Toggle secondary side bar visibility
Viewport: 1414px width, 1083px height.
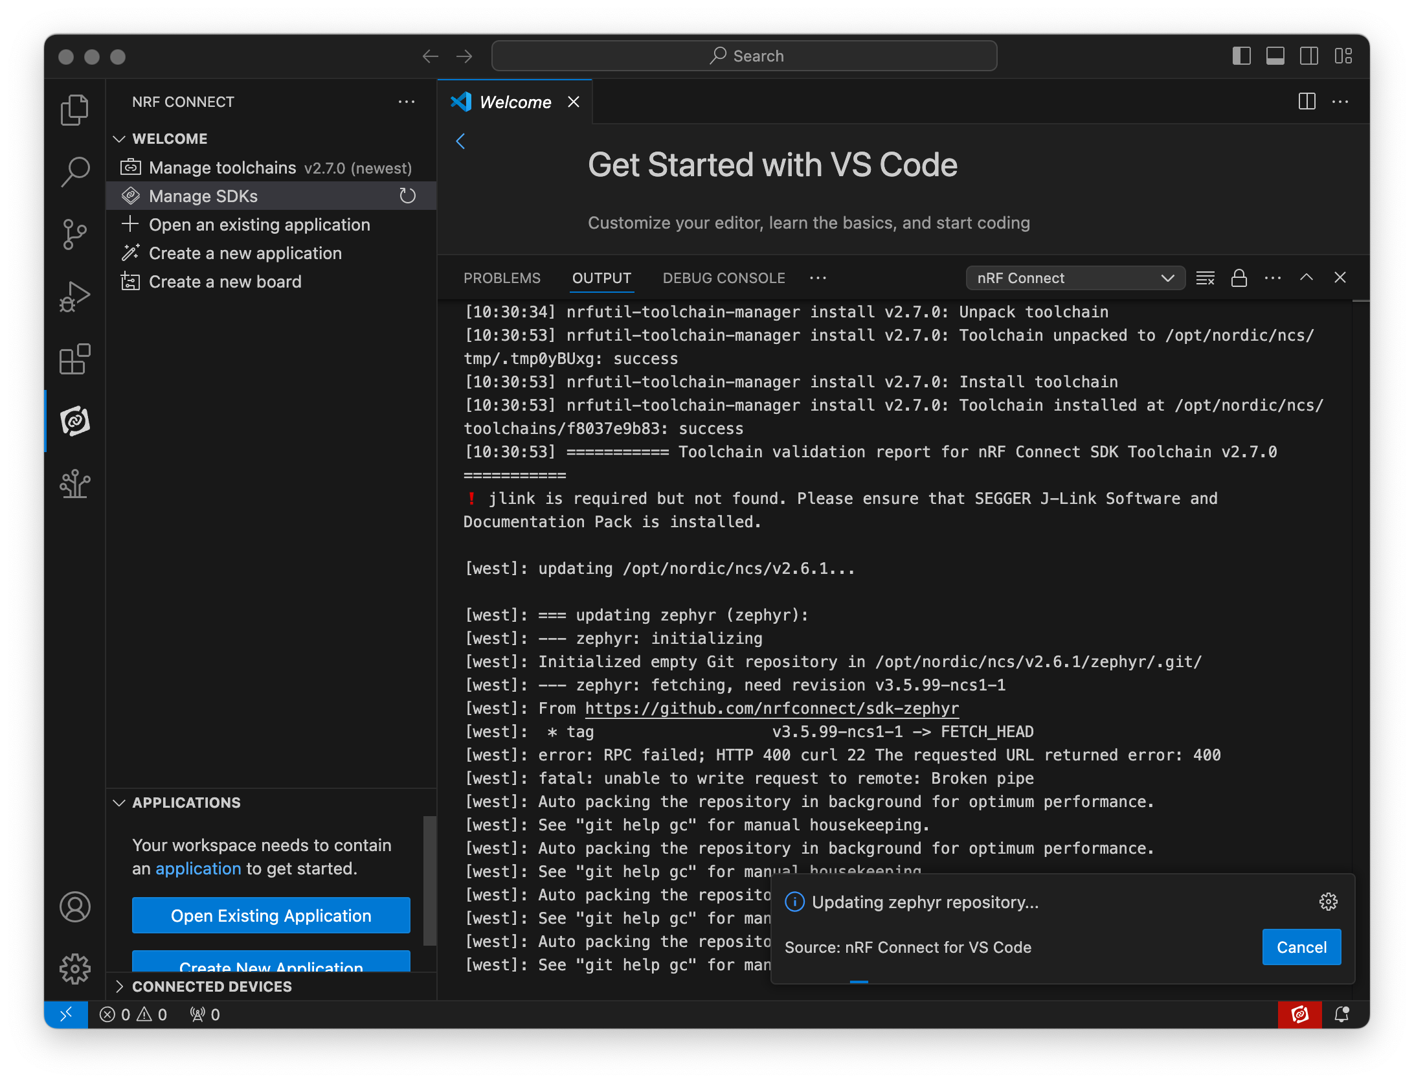tap(1309, 56)
